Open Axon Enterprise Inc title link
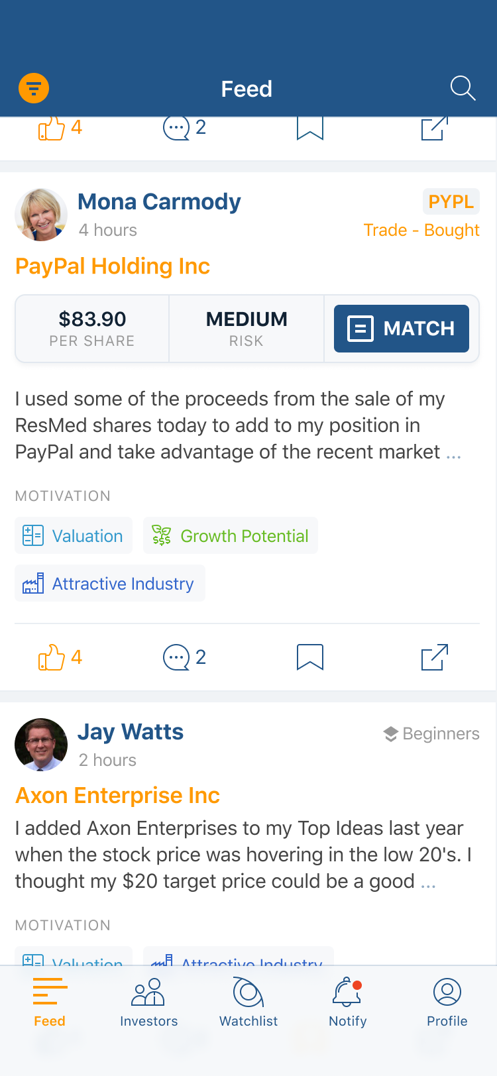The height and width of the screenshot is (1076, 497). (x=118, y=795)
